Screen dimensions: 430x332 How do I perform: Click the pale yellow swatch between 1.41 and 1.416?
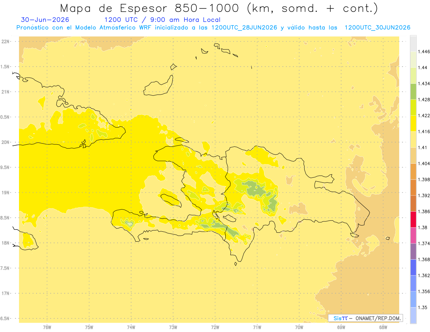pyautogui.click(x=413, y=139)
